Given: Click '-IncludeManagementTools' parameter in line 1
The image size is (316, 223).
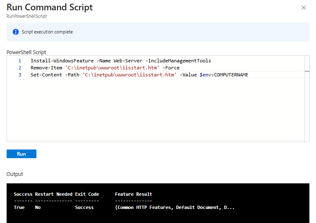Looking at the screenshot, I should click(178, 61).
